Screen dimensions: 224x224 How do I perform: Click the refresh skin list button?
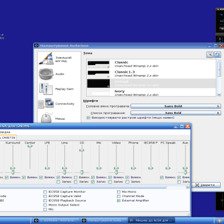(217, 55)
